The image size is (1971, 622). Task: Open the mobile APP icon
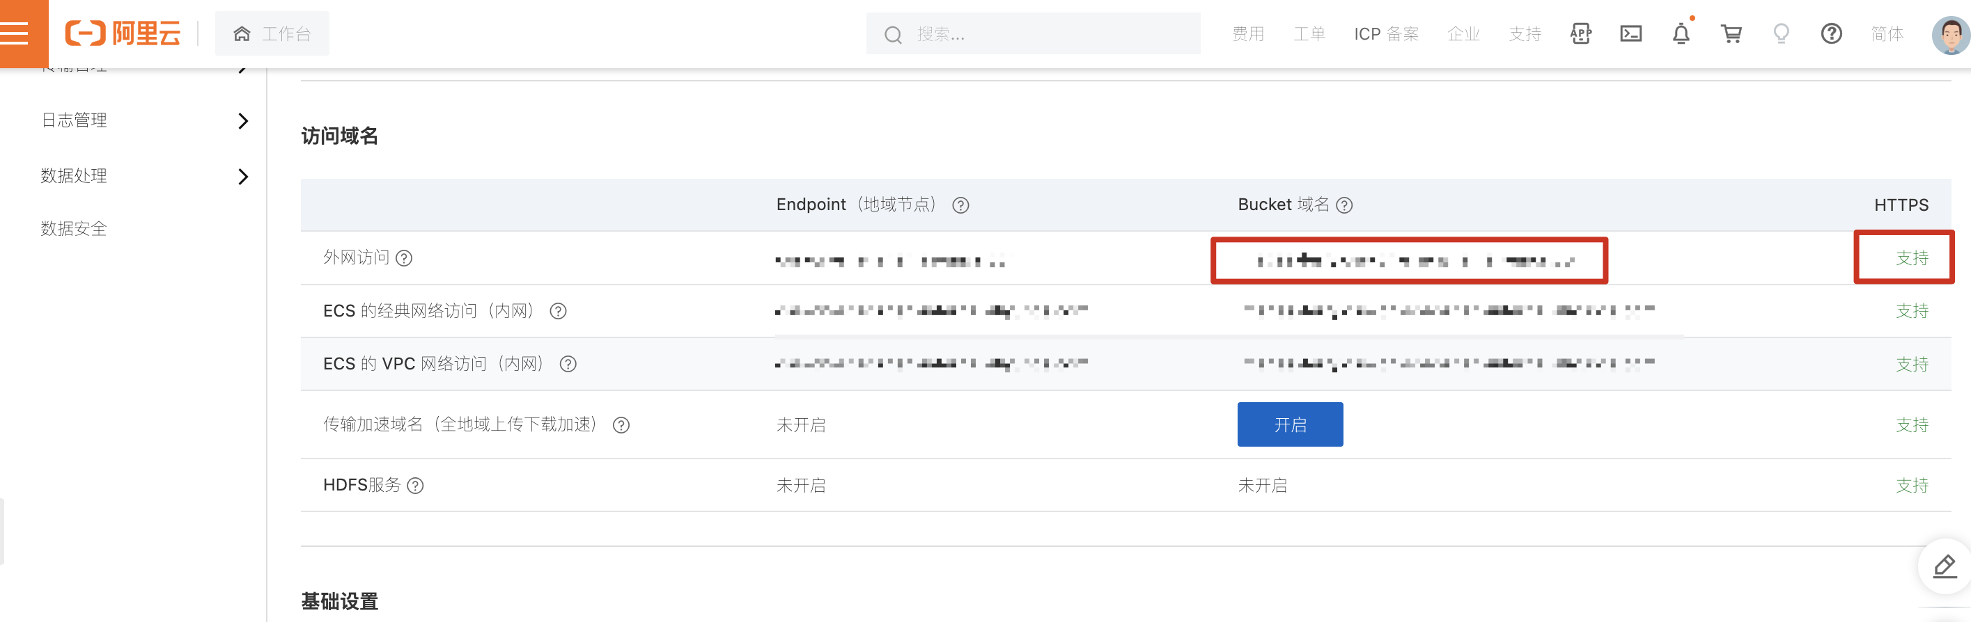(x=1581, y=33)
